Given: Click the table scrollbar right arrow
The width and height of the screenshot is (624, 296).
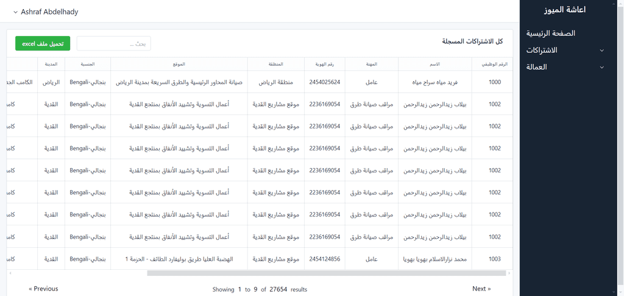Looking at the screenshot, I should 509,273.
